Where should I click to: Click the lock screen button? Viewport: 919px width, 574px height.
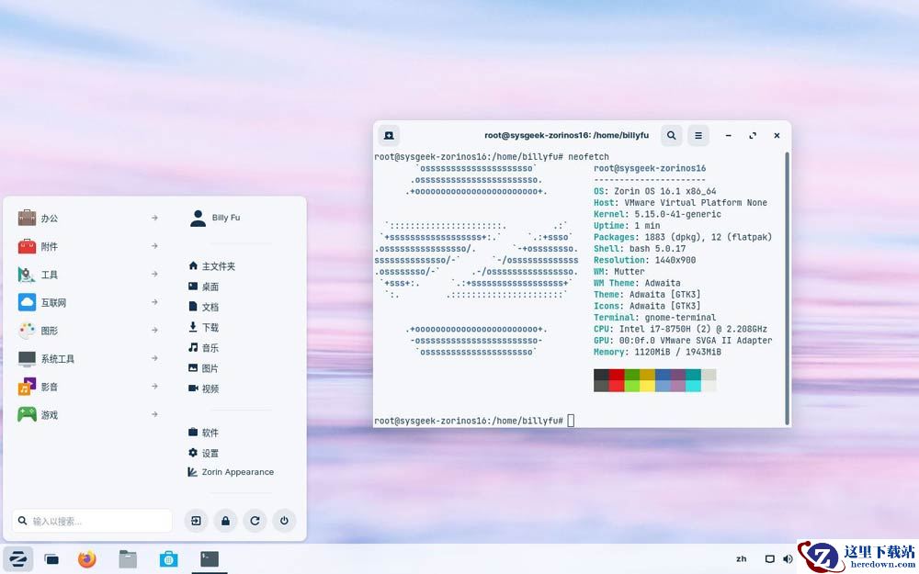coord(226,521)
